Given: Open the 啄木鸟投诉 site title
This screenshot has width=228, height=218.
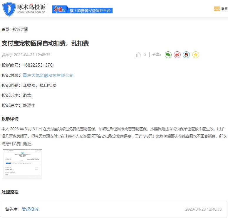Looking at the screenshot, I should (31, 7).
